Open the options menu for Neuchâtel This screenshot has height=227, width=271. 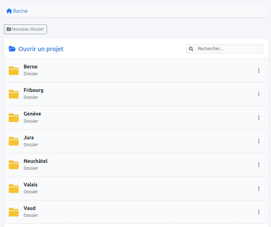point(259,165)
